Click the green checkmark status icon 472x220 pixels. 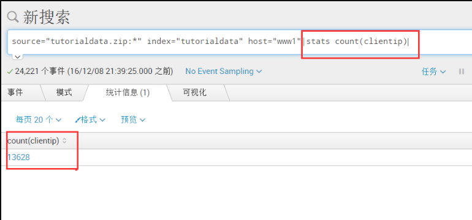point(10,71)
